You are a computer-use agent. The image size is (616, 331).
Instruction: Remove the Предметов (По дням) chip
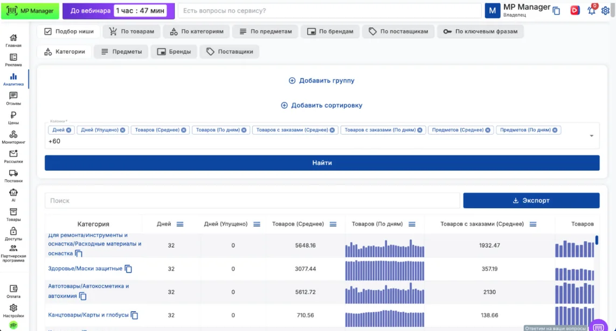(x=555, y=130)
